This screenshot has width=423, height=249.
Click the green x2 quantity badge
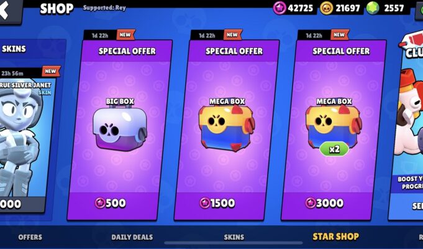(334, 149)
